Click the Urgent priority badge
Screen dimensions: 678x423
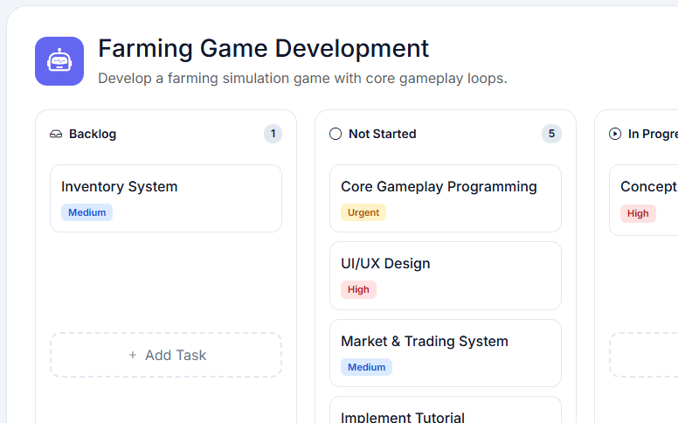(363, 212)
